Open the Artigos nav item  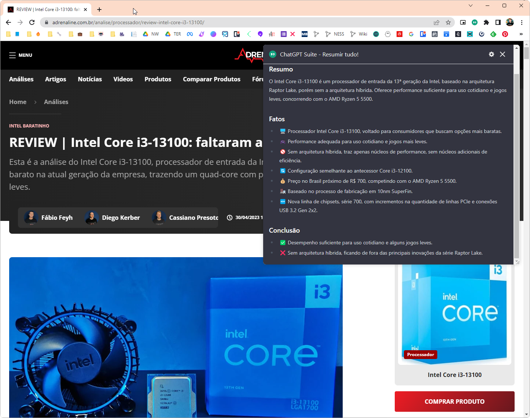[56, 79]
